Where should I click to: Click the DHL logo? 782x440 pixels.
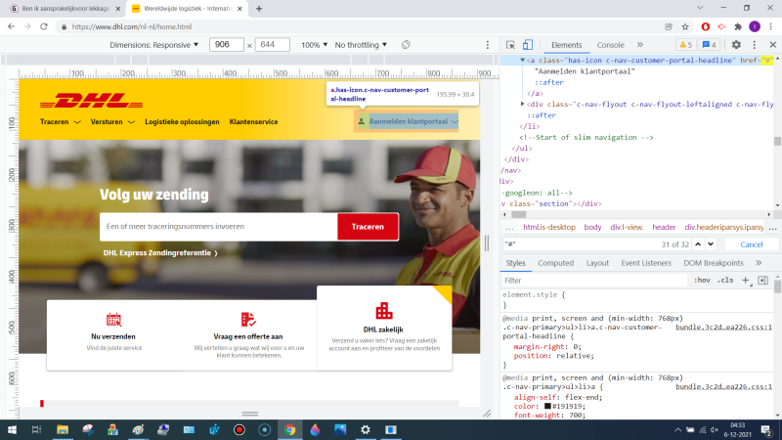tap(82, 100)
